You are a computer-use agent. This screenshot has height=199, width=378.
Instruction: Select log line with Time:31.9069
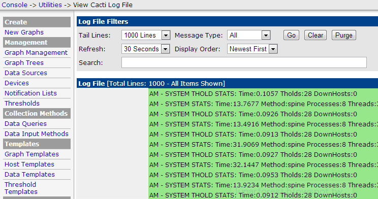263,144
